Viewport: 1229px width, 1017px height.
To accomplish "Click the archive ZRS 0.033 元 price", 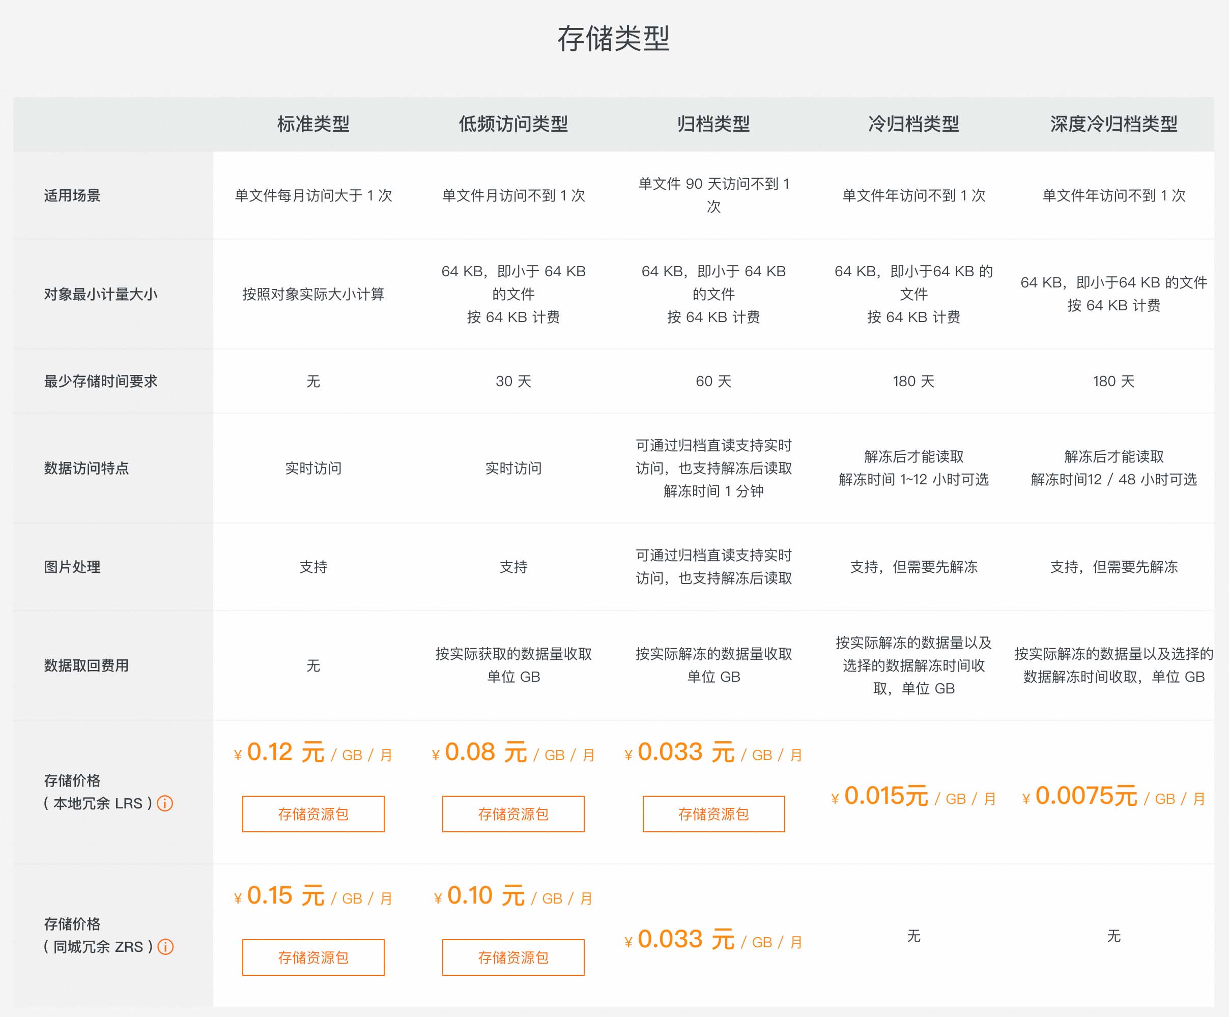I will tap(713, 940).
